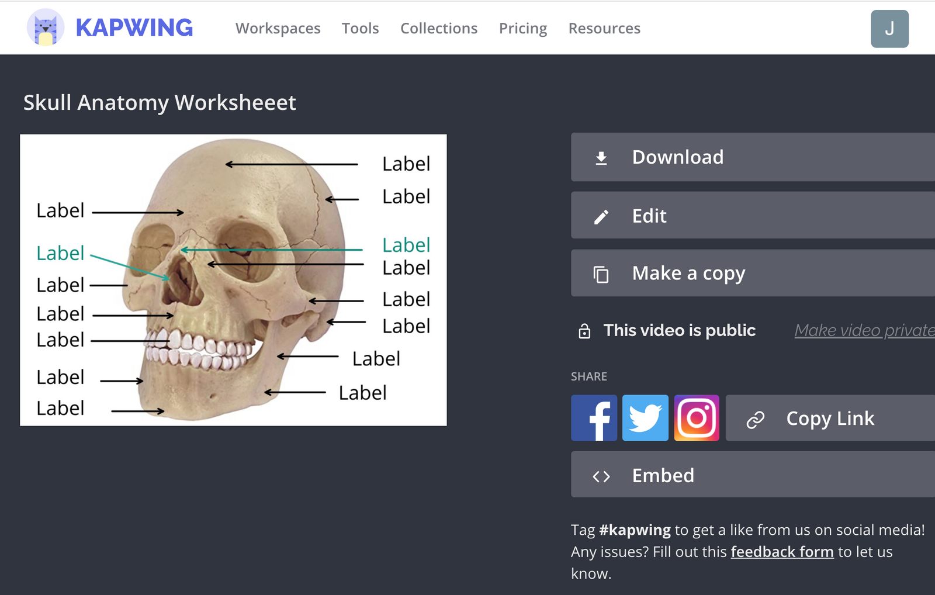
Task: Click the chain link icon on Copy Link
Action: coord(756,418)
